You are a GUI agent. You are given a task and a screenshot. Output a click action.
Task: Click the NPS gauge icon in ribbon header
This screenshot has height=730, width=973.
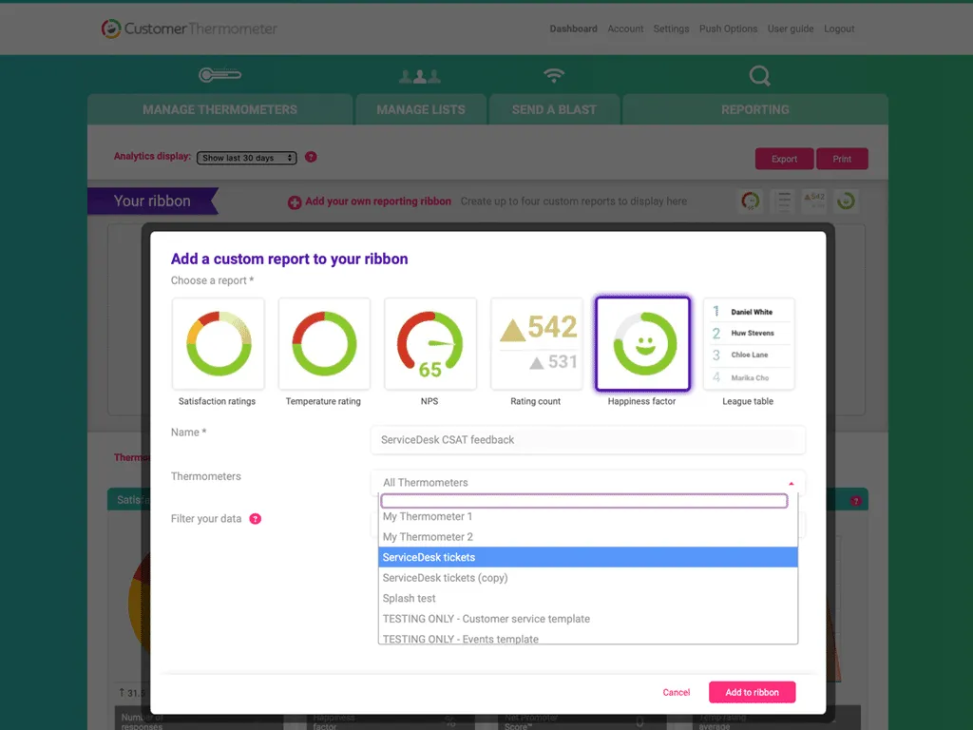(x=751, y=202)
